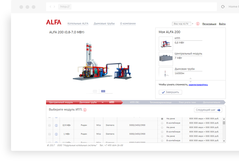Select first 'В контейнере' radio option
239x161 pixels.
162,123
